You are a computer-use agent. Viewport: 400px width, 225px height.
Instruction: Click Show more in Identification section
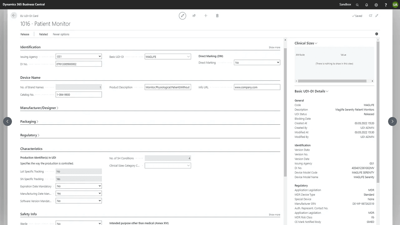274,47
